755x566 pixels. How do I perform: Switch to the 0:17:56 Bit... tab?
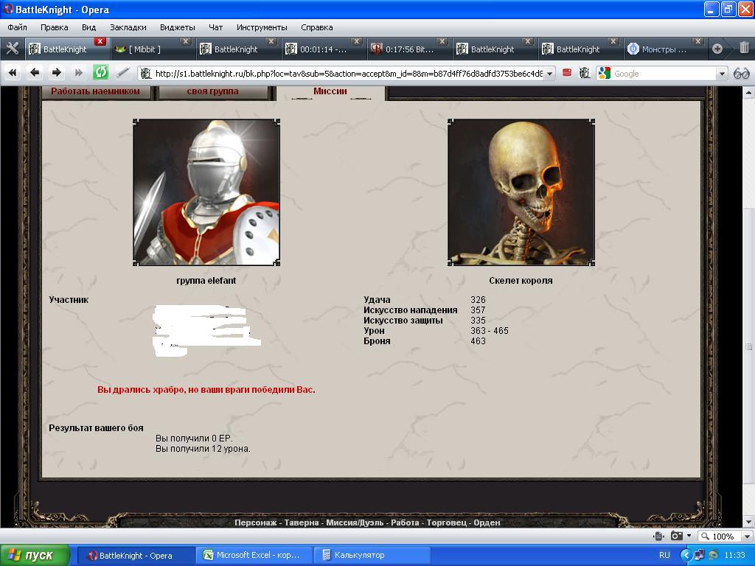tap(408, 49)
